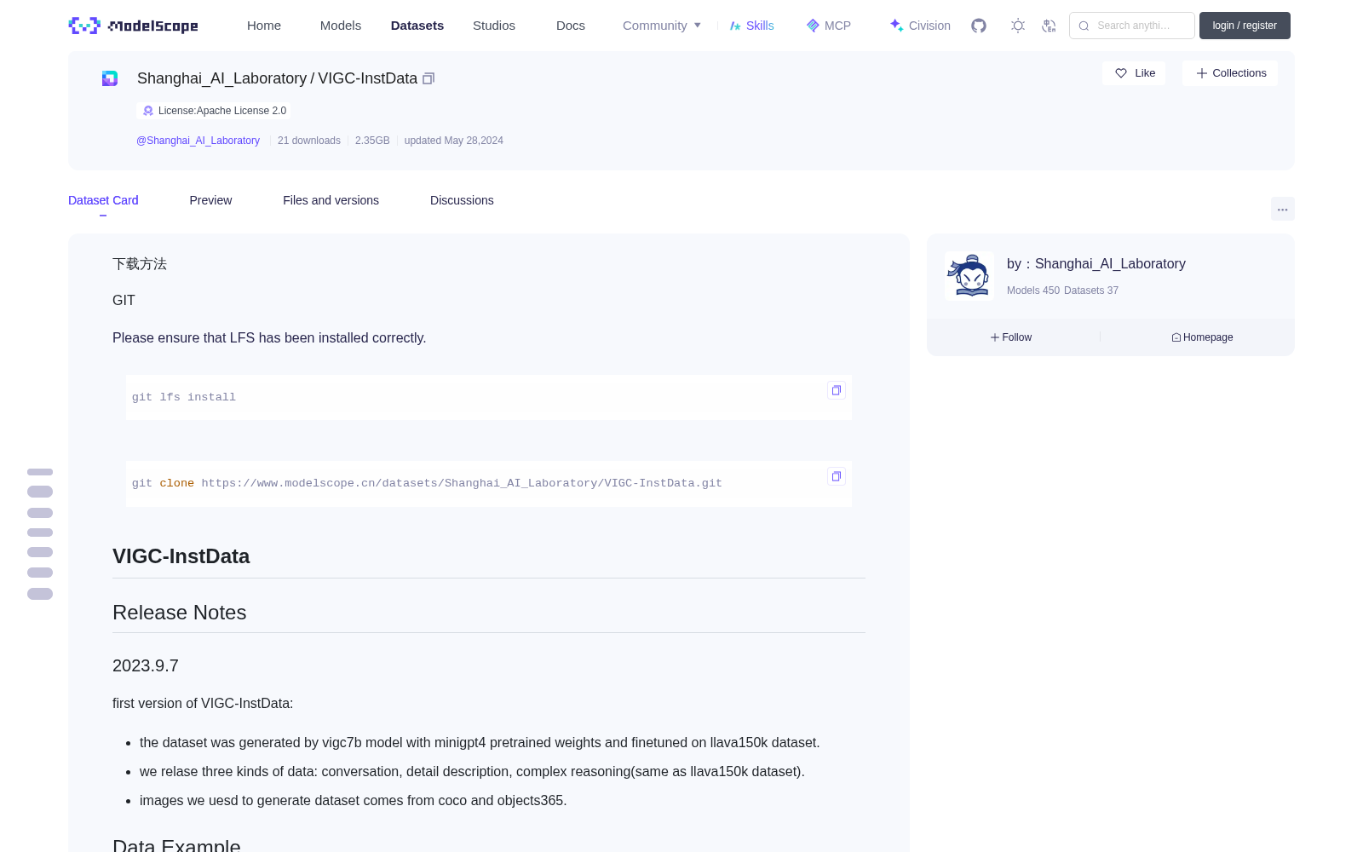Open Studios in the navigation
The image size is (1363, 852).
[494, 26]
